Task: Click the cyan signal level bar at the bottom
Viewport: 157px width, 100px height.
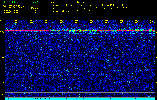Action: [x=80, y=99]
